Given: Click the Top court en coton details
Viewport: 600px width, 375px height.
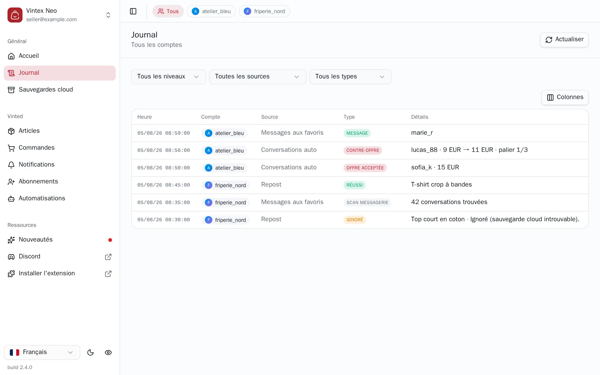Looking at the screenshot, I should (x=495, y=219).
